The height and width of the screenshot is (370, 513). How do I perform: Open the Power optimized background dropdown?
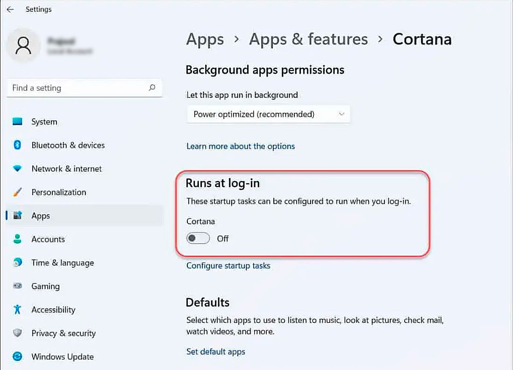[268, 114]
